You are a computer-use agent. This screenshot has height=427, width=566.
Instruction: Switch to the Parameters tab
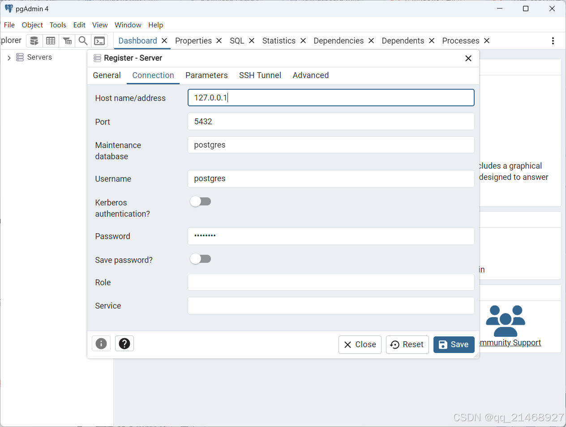click(206, 75)
